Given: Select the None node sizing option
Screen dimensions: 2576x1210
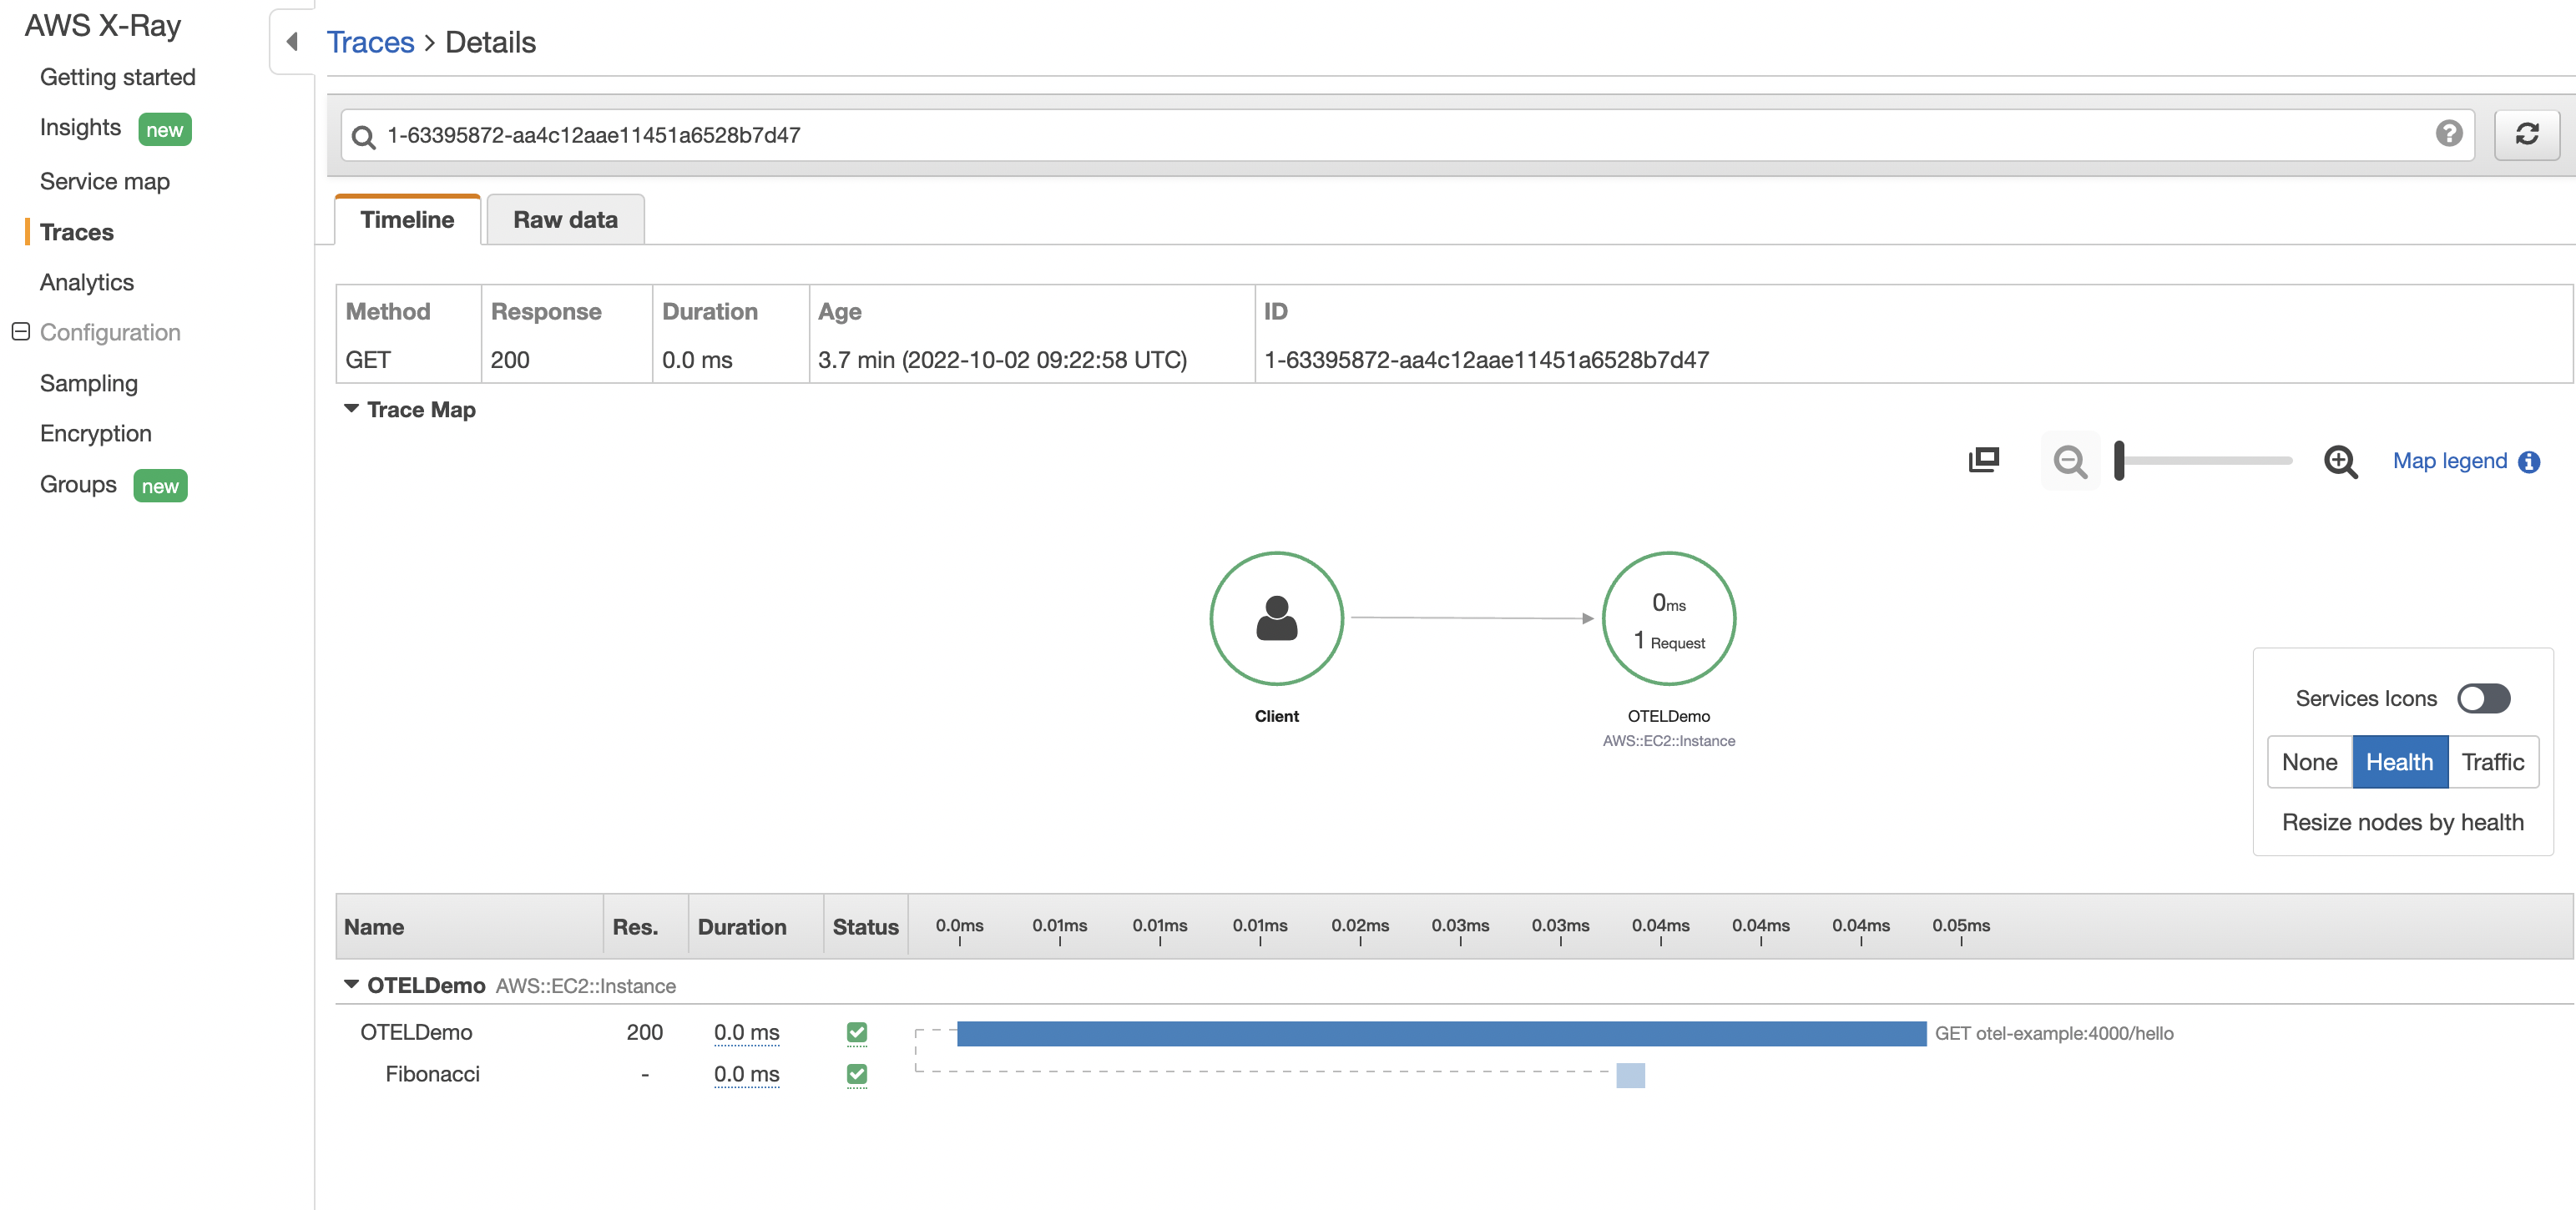Looking at the screenshot, I should pyautogui.click(x=2309, y=762).
